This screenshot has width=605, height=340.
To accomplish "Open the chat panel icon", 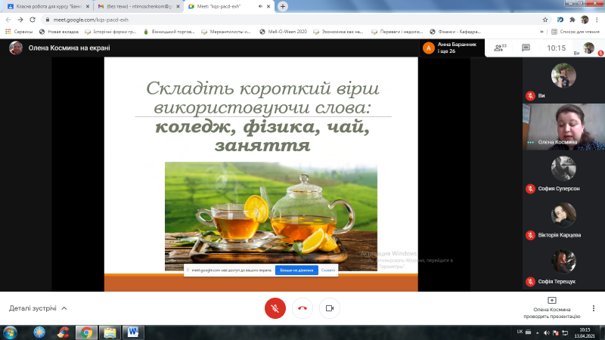I will click(x=526, y=48).
